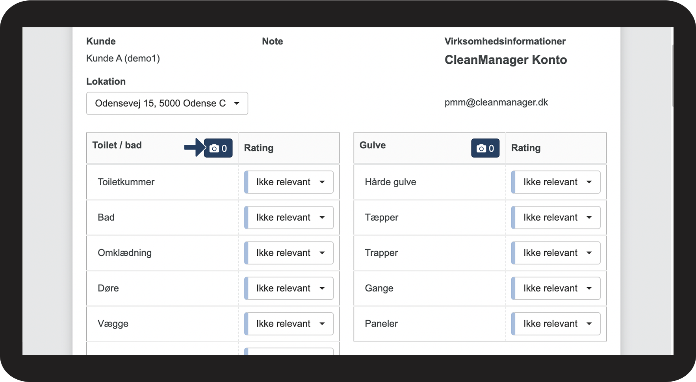
Task: Choose rating for Trapper row
Action: click(556, 253)
